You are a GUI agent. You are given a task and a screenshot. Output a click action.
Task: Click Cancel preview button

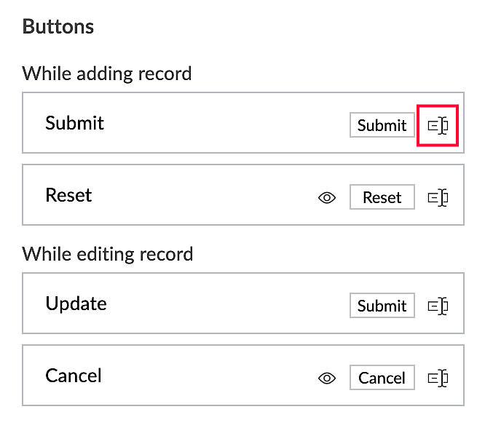tap(382, 378)
